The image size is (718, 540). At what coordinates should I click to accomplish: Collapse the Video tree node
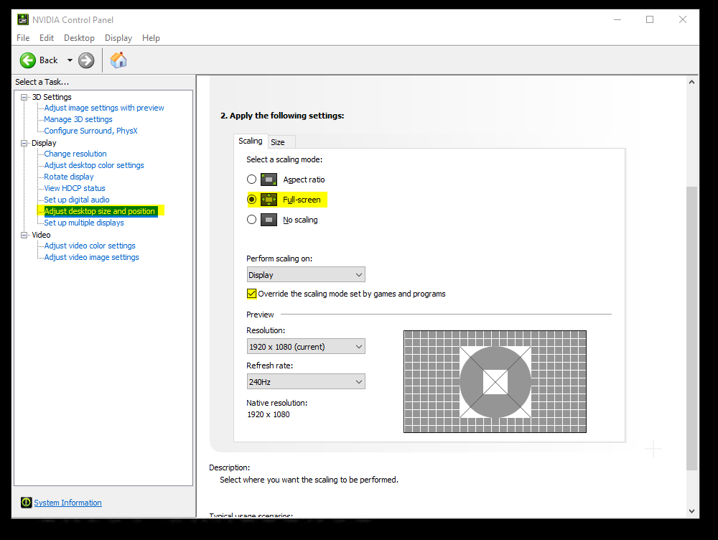coord(24,235)
